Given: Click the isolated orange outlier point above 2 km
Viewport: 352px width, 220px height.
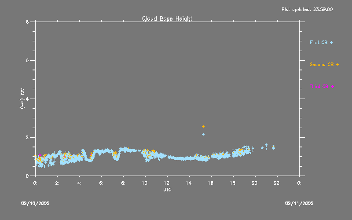Looking at the screenshot, I should [x=203, y=127].
